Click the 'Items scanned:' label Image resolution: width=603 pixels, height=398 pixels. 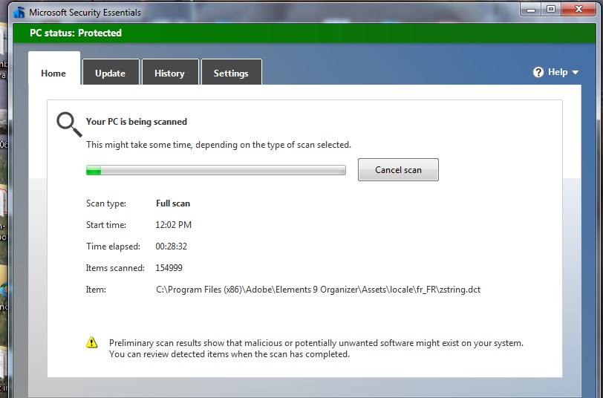click(x=115, y=268)
